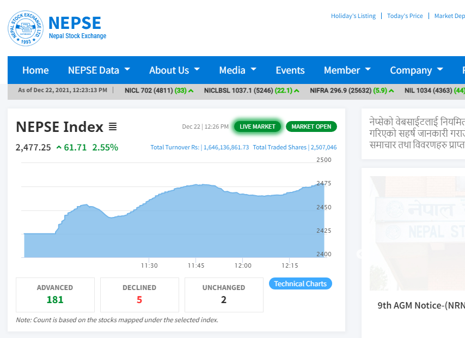Select the UNCHANGED 2 count box
This screenshot has height=338, width=465.
[224, 294]
